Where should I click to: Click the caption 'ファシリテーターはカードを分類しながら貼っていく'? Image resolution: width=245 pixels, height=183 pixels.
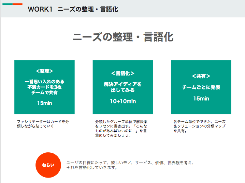point(43,124)
